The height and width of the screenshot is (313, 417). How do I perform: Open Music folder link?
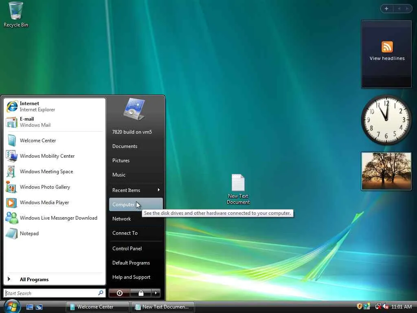pos(136,175)
